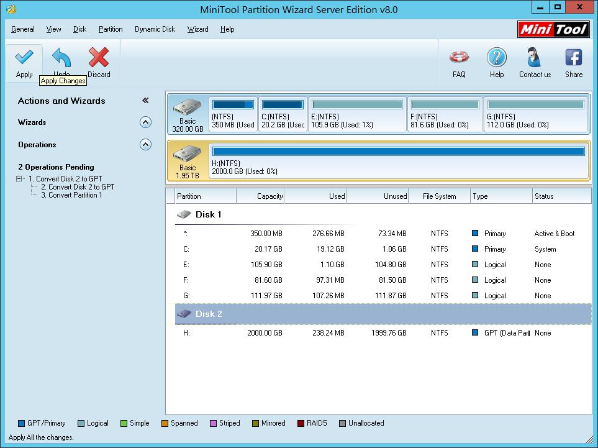The image size is (598, 448).
Task: Click 'GPT (Data Par' type cell
Action: click(x=507, y=333)
